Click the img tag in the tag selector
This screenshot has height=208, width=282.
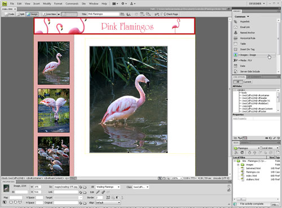pos(73,178)
